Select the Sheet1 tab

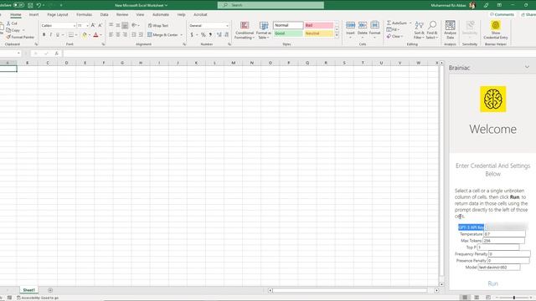[28, 290]
